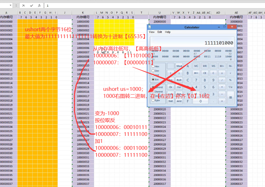This screenshot has height=187, width=265.
Task: Confirm the entry with the formula bar checkmark
Action: pyautogui.click(x=32, y=6)
